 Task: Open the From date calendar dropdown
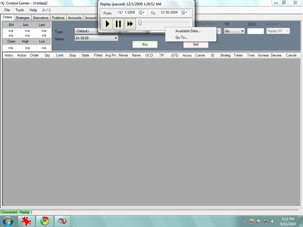tap(142, 12)
